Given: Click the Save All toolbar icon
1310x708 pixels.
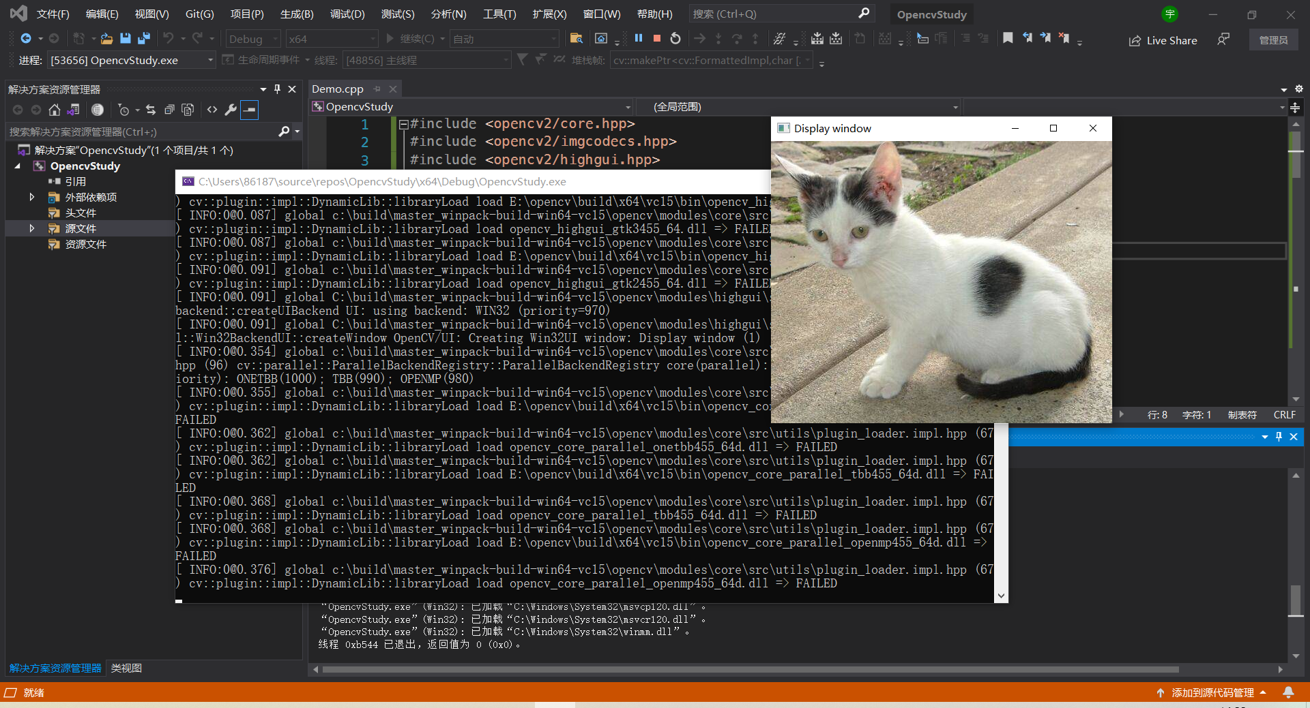Looking at the screenshot, I should click(144, 39).
